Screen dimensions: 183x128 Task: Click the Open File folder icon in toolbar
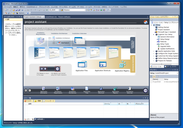[x=14, y=10]
